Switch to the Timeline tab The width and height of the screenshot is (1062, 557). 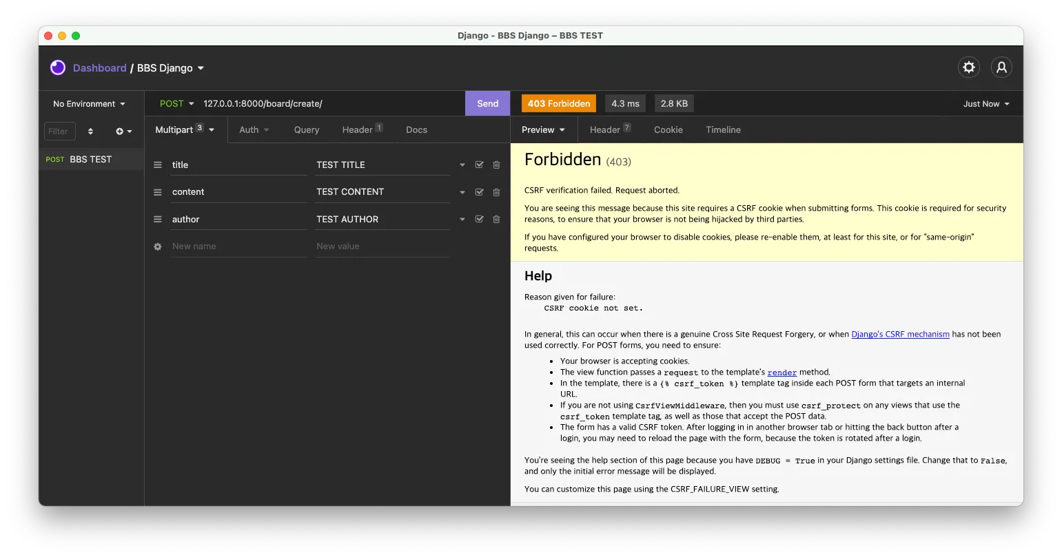coord(724,129)
